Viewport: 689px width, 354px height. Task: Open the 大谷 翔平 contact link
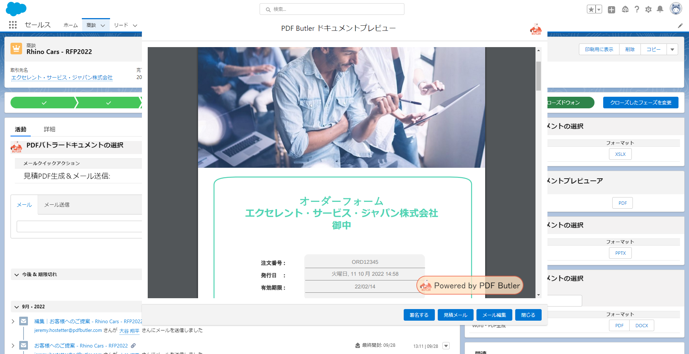pyautogui.click(x=129, y=331)
